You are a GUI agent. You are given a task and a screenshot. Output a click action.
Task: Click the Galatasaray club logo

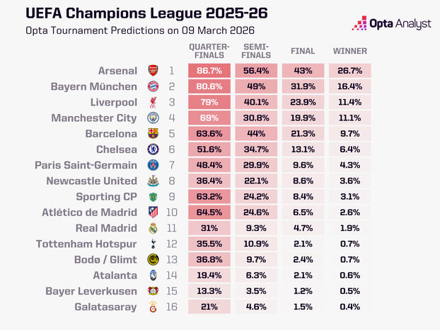[x=154, y=307]
